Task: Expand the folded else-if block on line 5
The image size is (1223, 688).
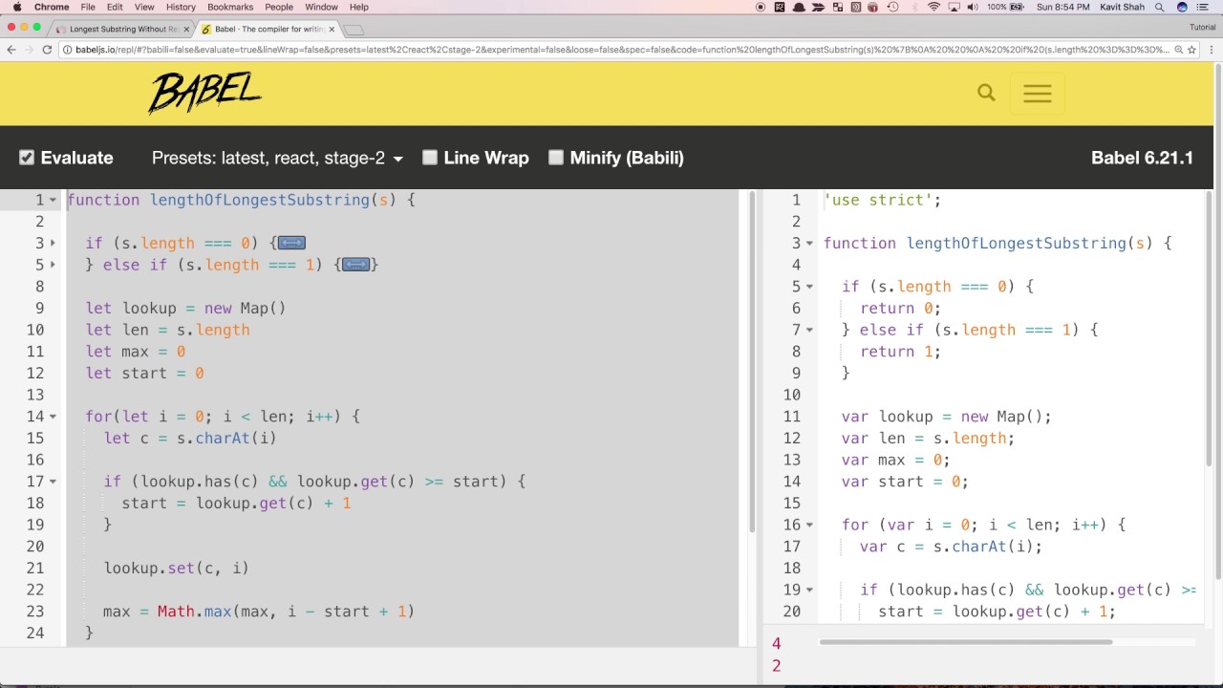Action: (x=53, y=265)
